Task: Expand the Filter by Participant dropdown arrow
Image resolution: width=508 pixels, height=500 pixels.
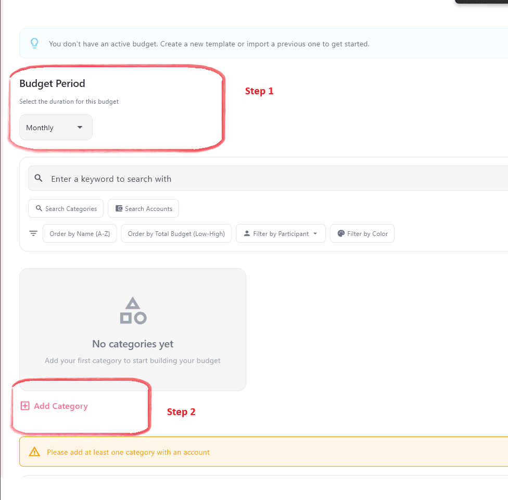Action: [315, 234]
